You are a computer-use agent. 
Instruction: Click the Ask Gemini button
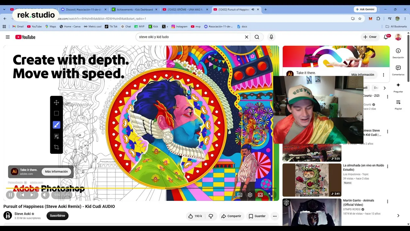[x=365, y=9]
